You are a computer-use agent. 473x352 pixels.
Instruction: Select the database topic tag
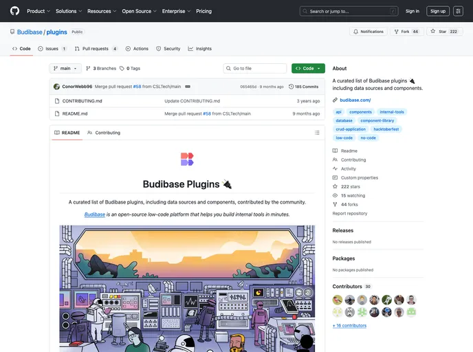pos(344,120)
